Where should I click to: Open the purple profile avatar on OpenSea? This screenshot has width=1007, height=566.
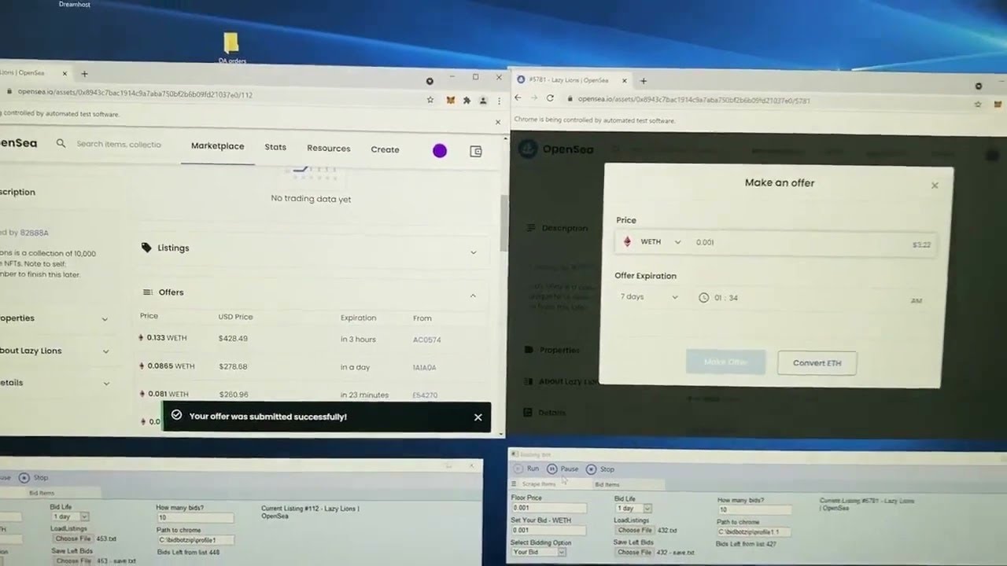440,151
